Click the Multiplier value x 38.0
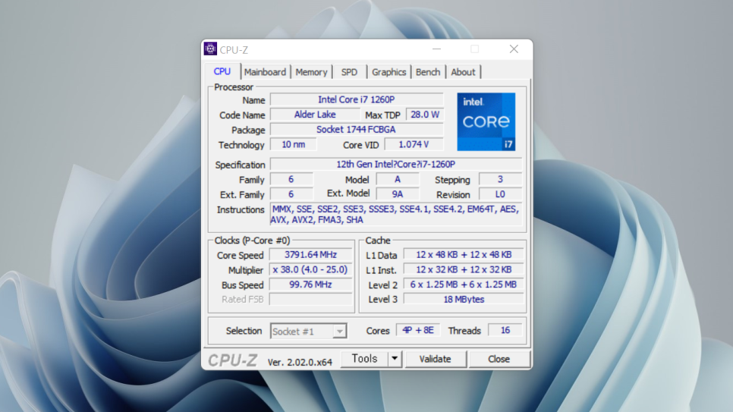Viewport: 733px width, 412px height. click(x=311, y=270)
